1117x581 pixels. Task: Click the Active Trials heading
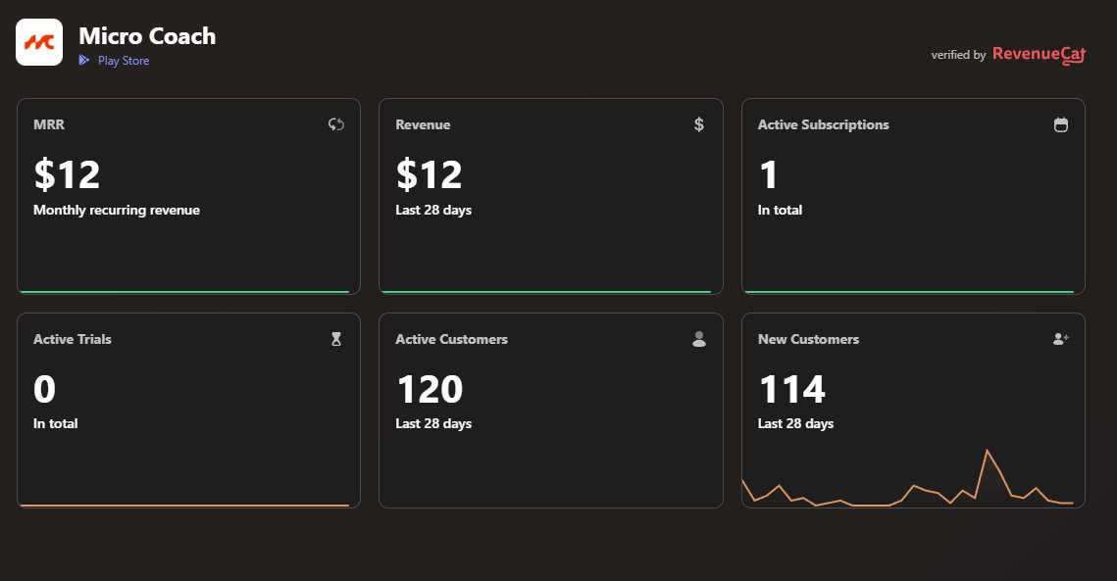(x=73, y=340)
